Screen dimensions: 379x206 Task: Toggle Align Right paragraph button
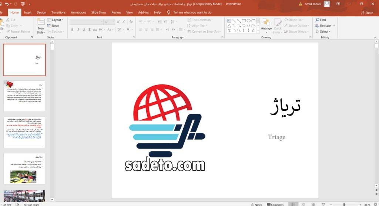(x=152, y=30)
